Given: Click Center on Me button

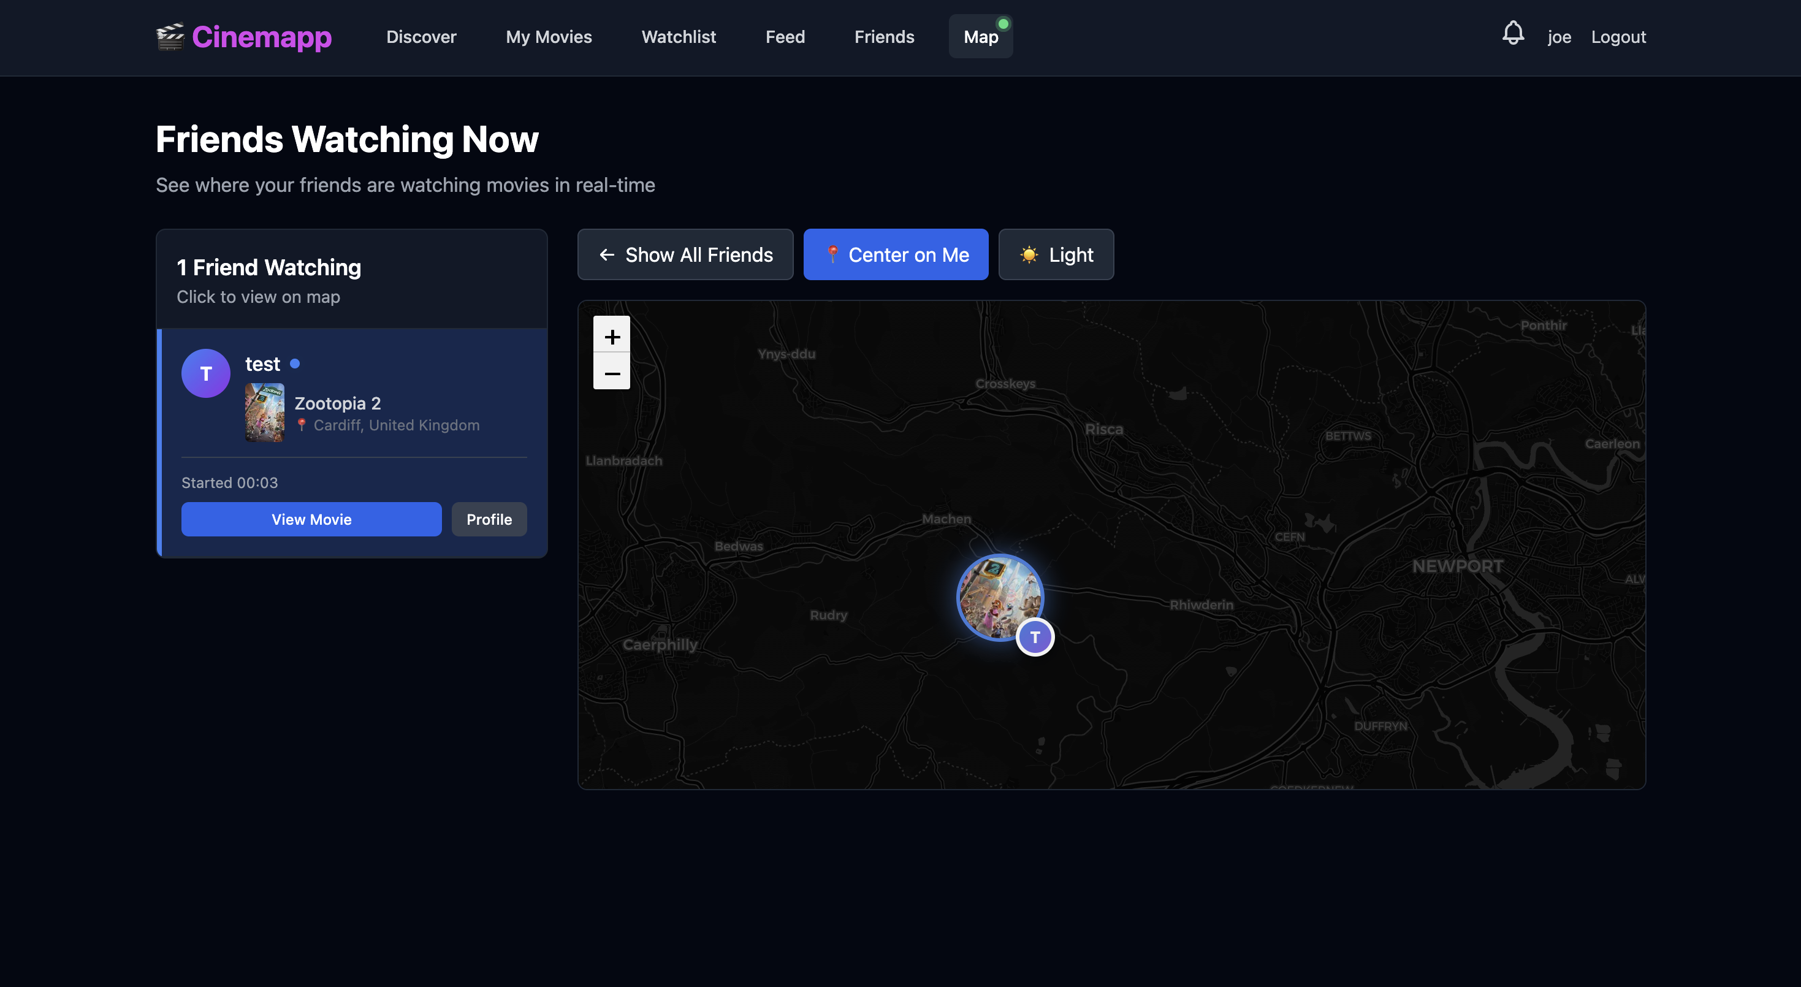Looking at the screenshot, I should pyautogui.click(x=896, y=254).
